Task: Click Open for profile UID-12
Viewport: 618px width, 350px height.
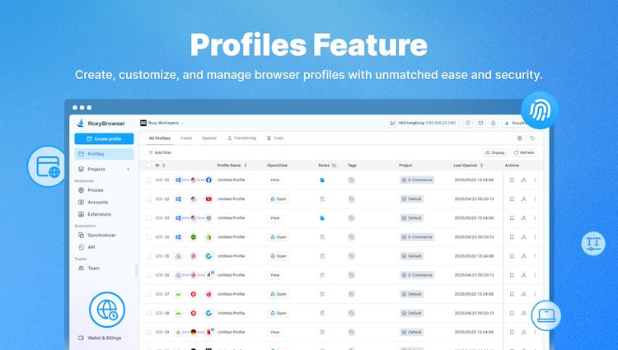Action: point(279,198)
